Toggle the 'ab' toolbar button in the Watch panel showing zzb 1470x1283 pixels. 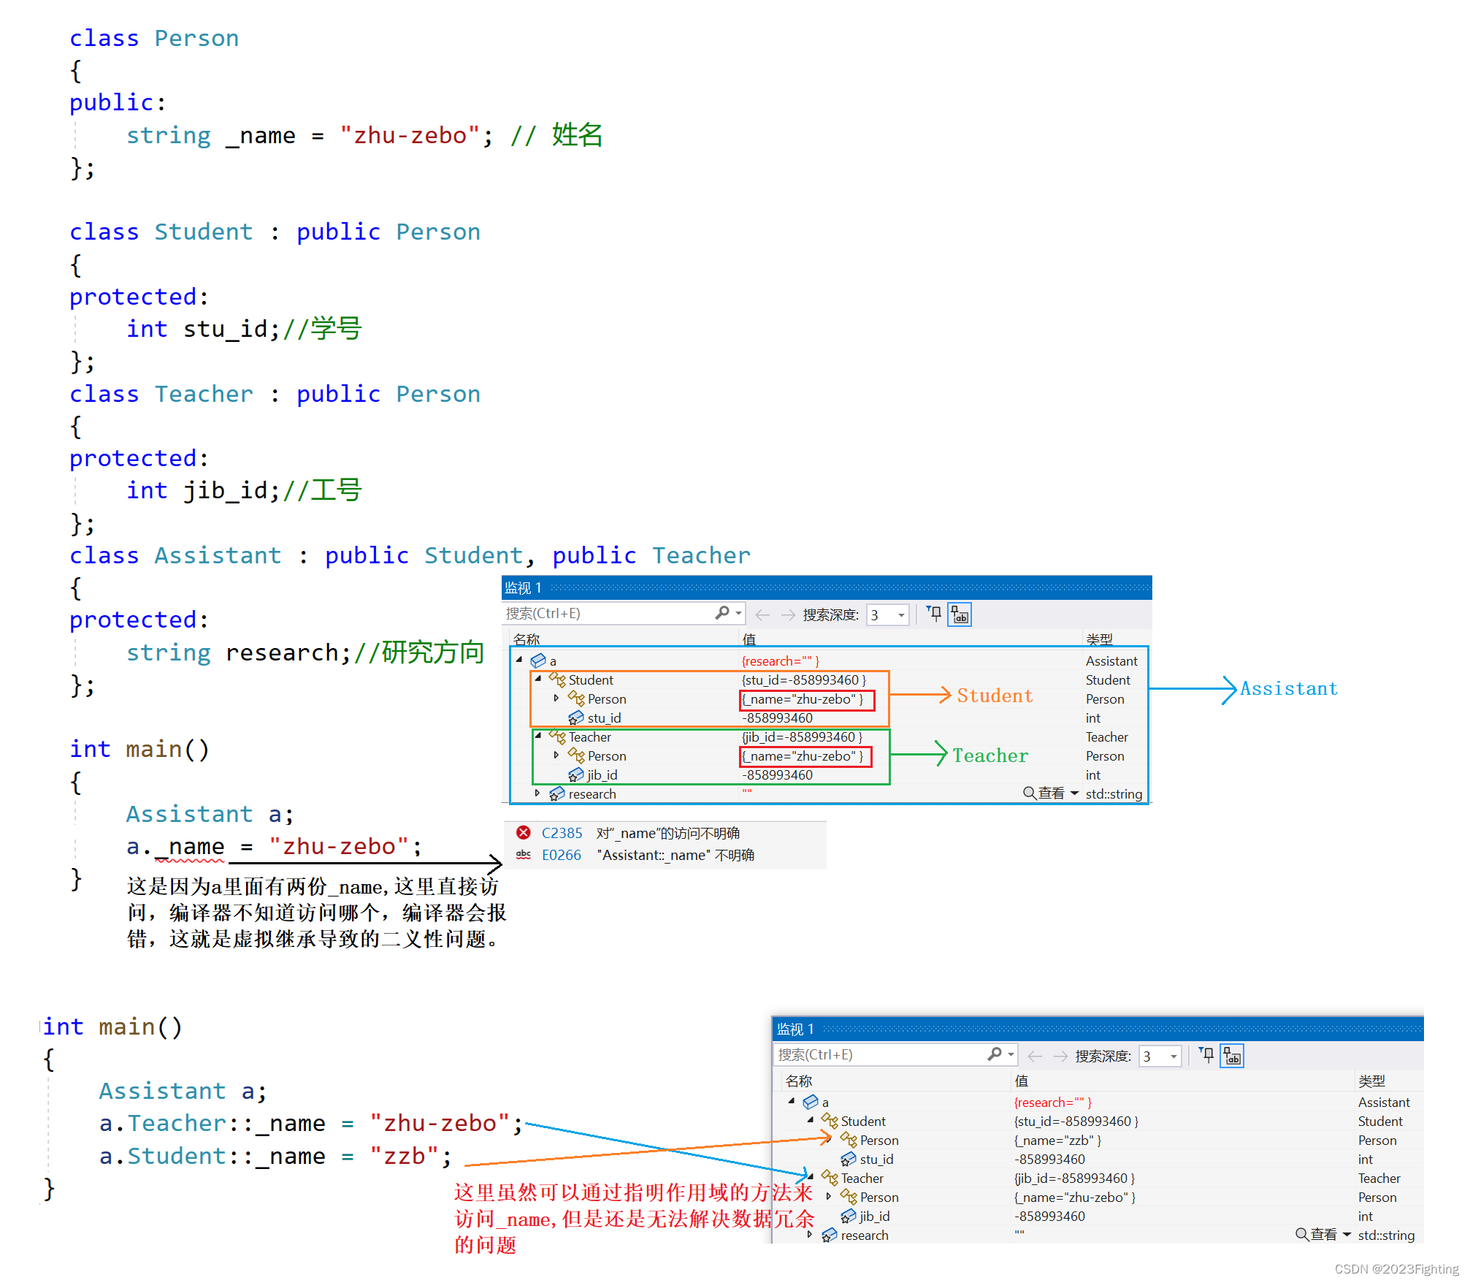(1232, 1057)
